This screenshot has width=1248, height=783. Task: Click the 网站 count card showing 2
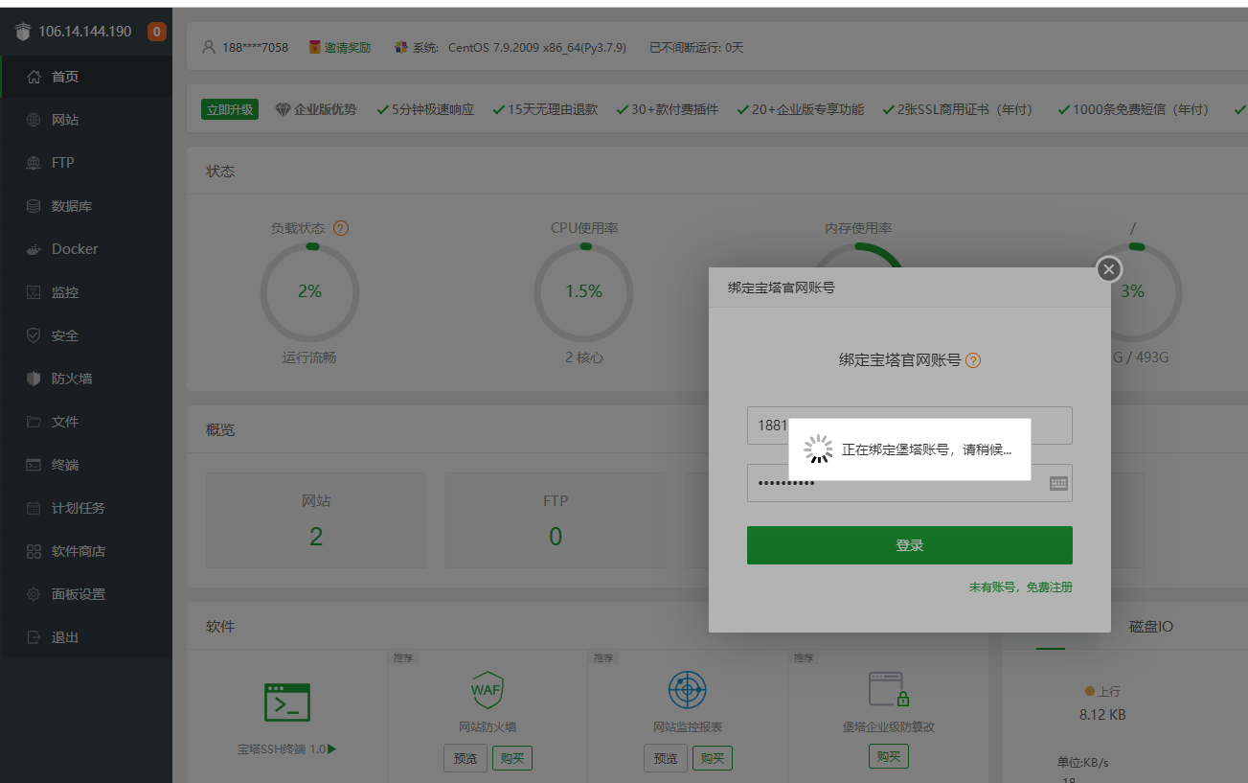coord(316,520)
